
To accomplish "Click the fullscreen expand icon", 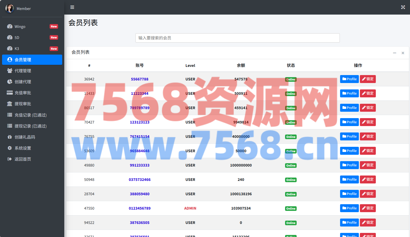I will [403, 7].
